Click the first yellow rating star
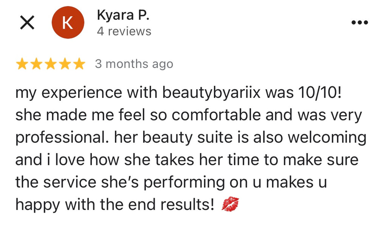 click(22, 64)
